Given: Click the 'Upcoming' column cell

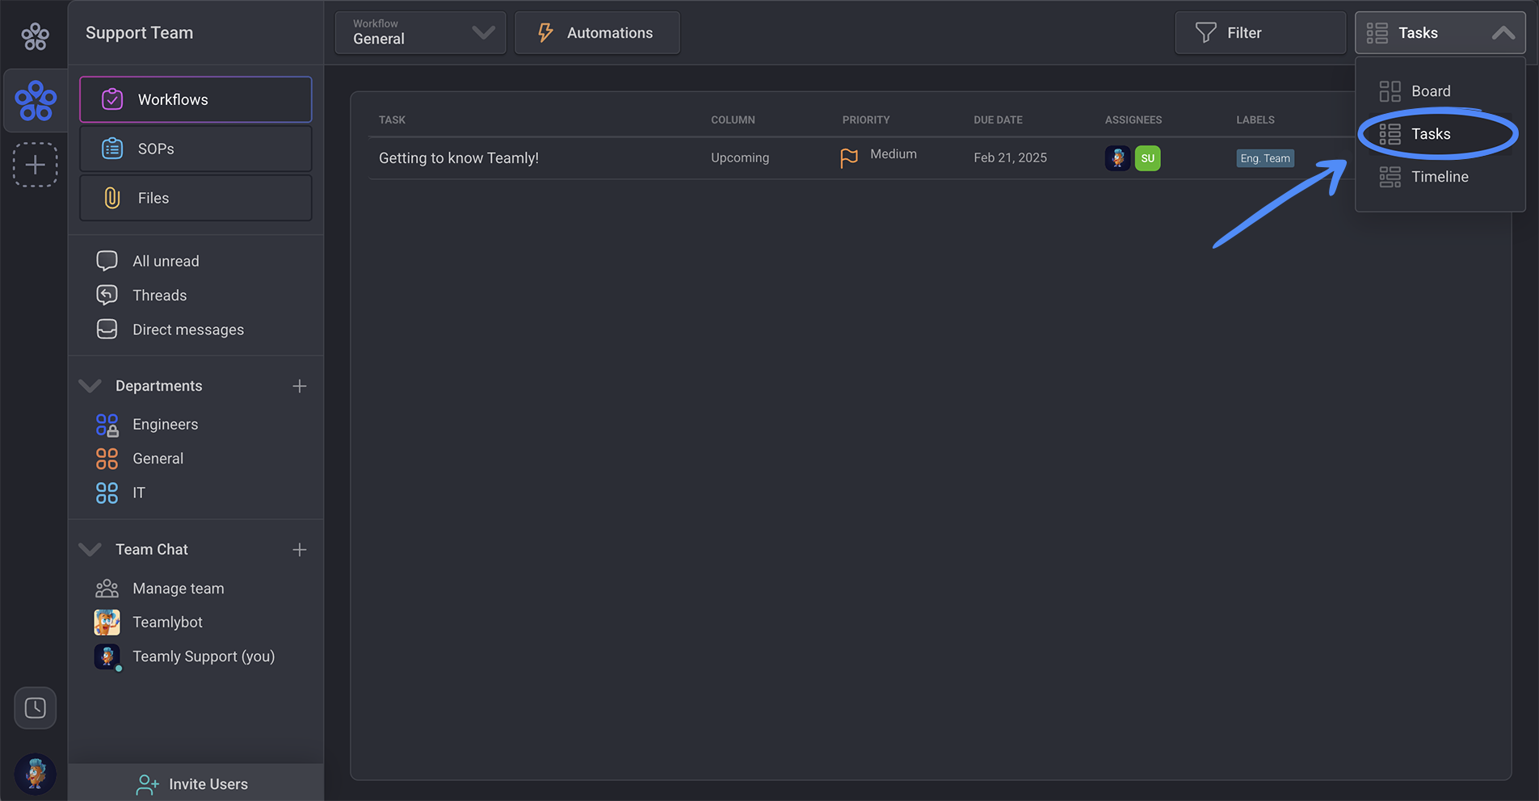Looking at the screenshot, I should pos(740,158).
